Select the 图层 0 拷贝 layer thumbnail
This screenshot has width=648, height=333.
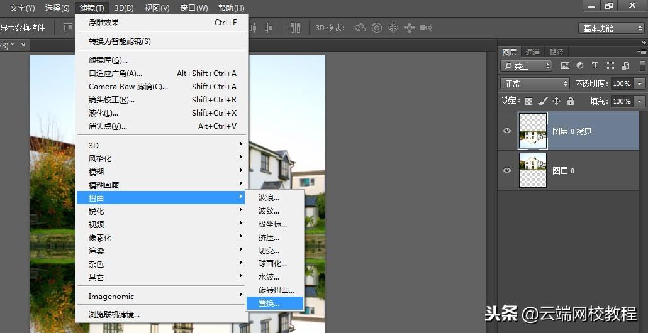pyautogui.click(x=533, y=131)
